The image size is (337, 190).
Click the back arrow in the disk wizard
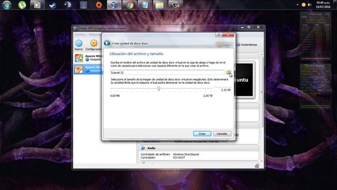coord(107,43)
